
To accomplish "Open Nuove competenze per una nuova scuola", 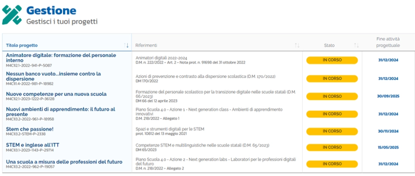I will pos(56,94).
